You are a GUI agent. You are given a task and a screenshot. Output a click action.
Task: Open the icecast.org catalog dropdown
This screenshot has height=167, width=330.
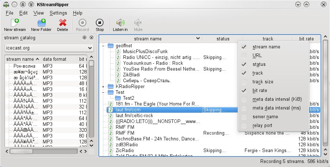click(49, 48)
